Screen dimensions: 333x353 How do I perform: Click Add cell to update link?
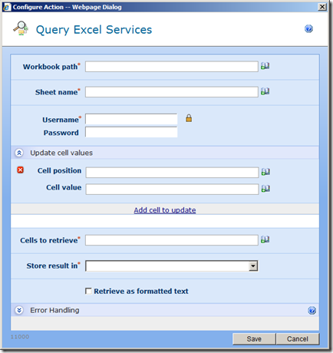click(x=165, y=210)
